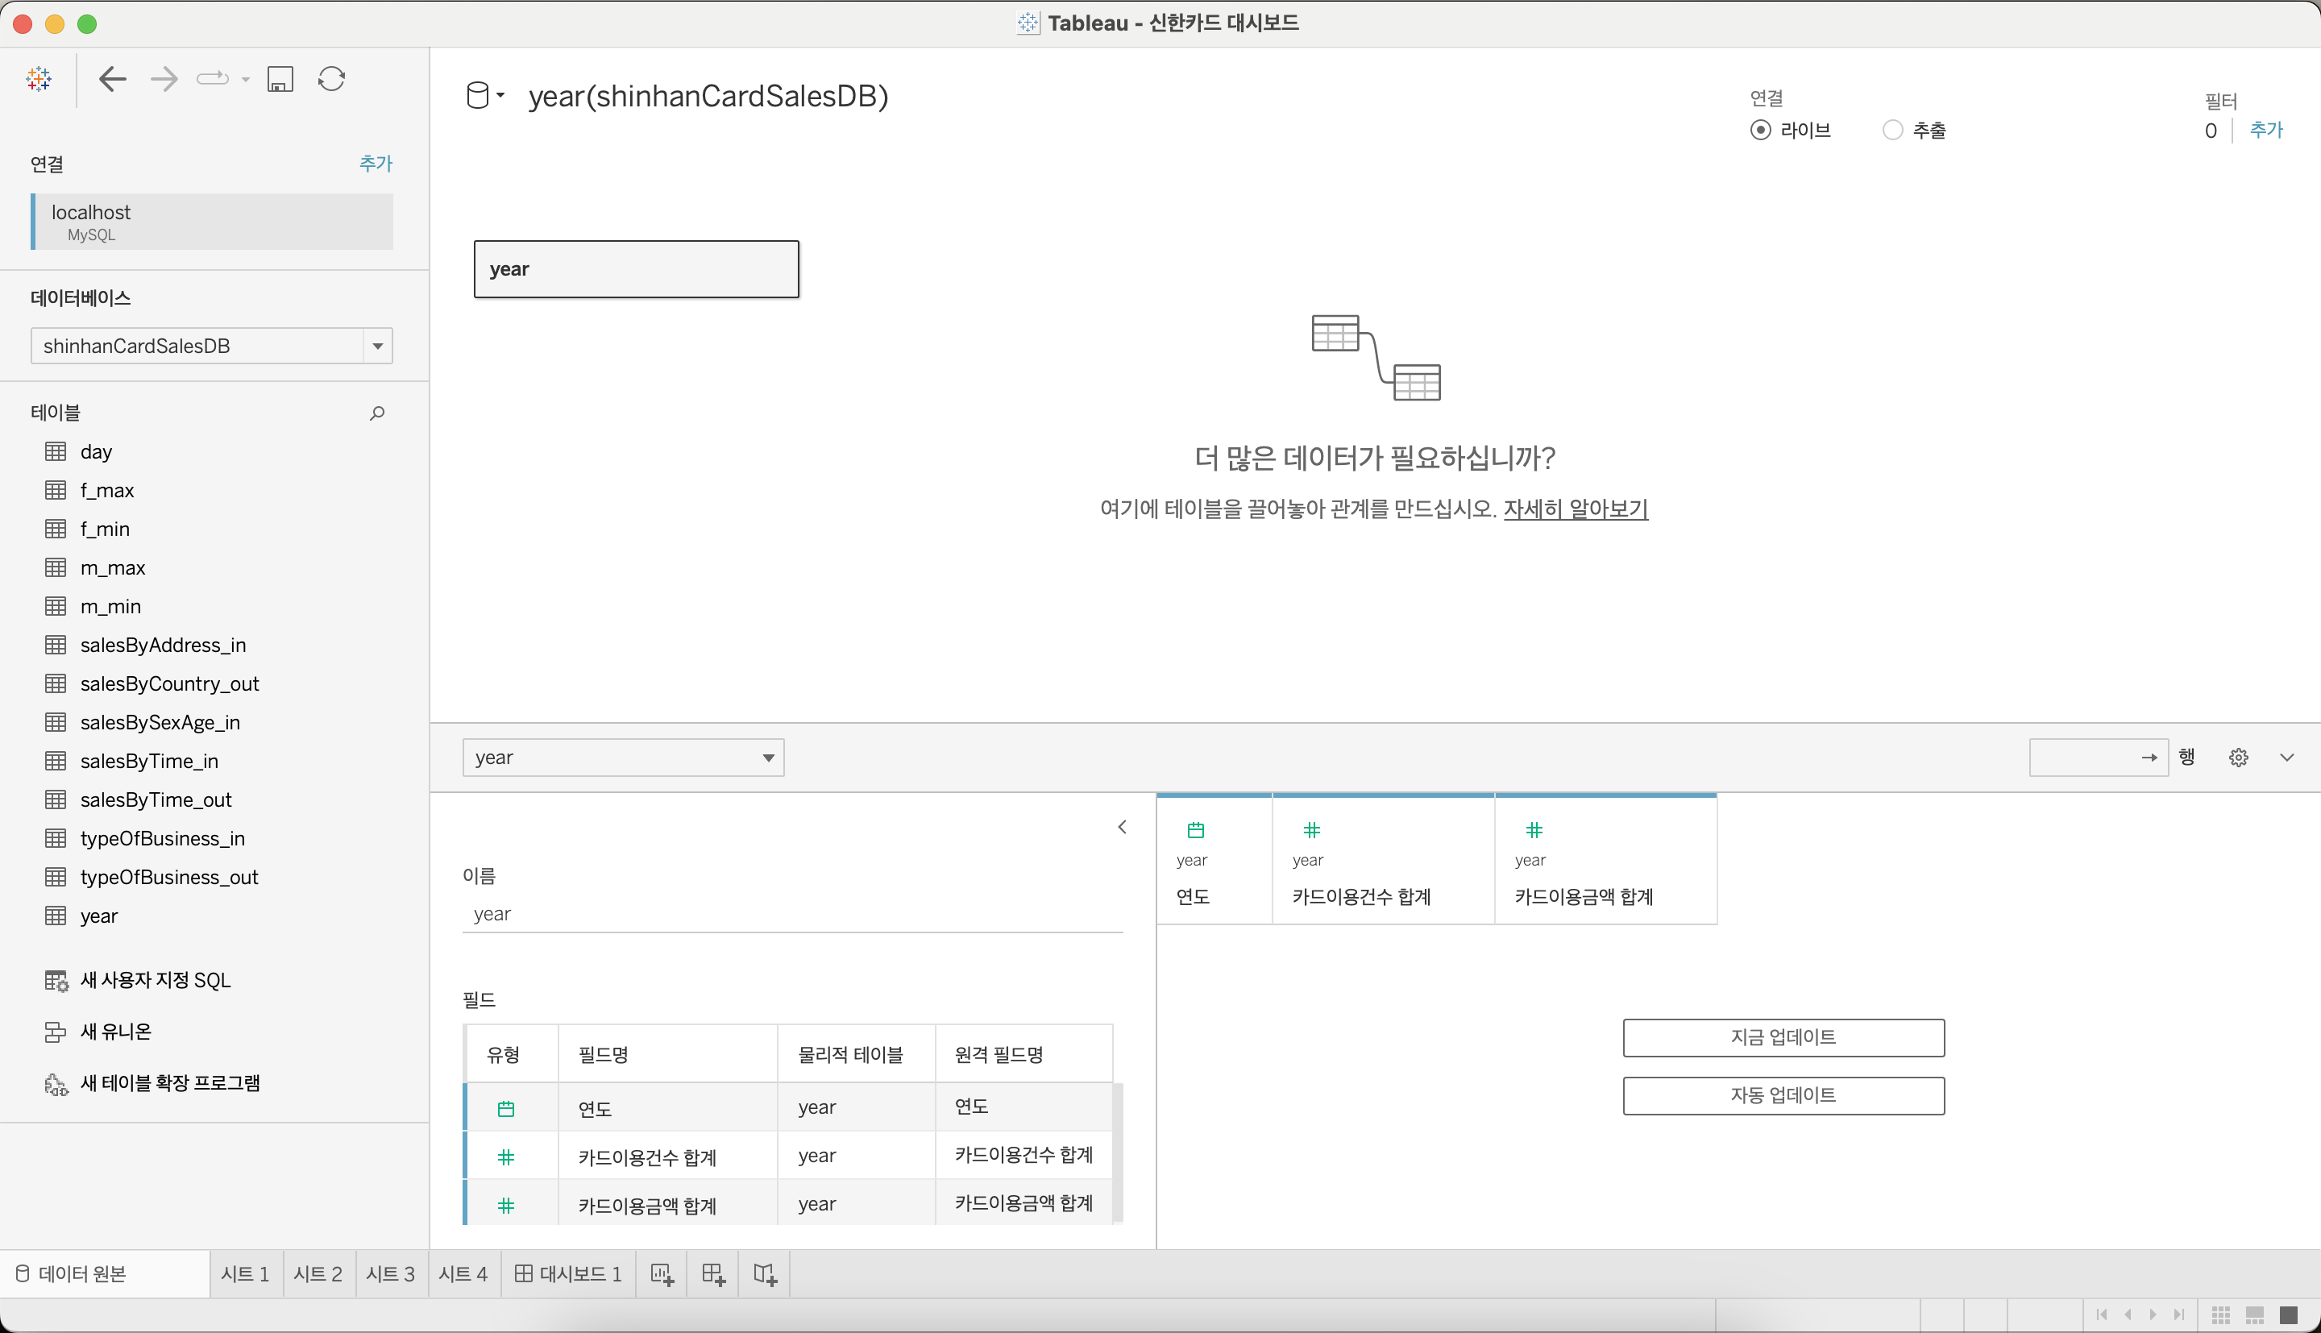Screen dimensions: 2321x1333
Task: Open the 자세히 알아보기 link
Action: click(x=1575, y=508)
